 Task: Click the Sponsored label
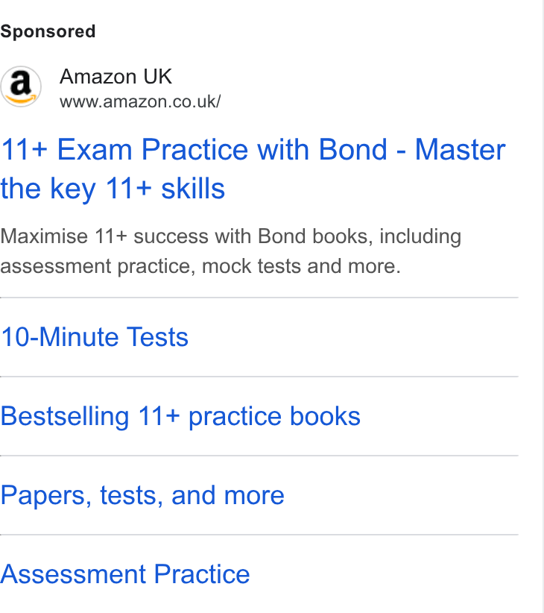pos(48,31)
